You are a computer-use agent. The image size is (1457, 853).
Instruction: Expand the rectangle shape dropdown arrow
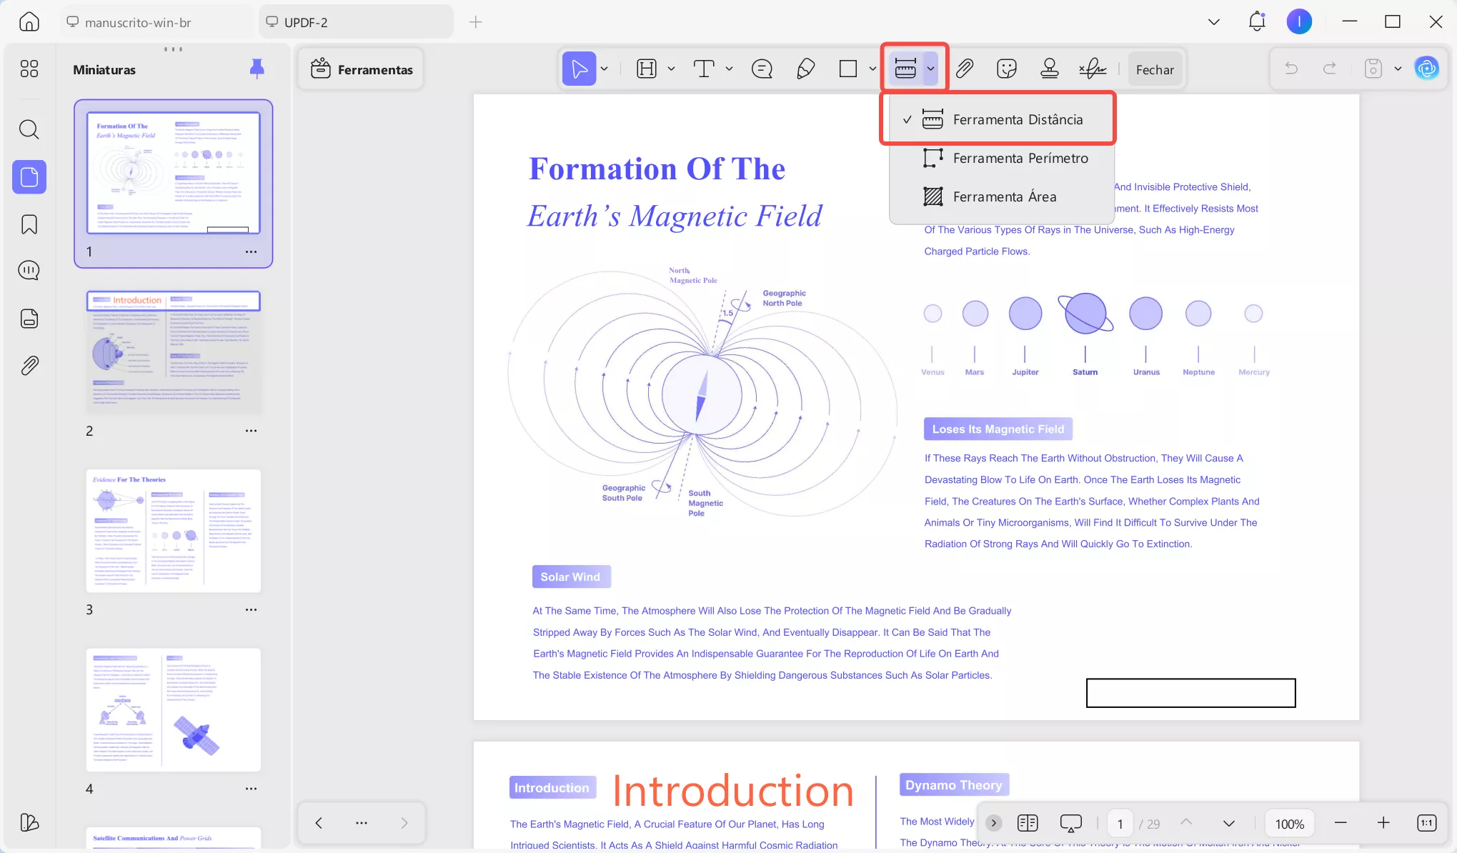click(x=872, y=69)
